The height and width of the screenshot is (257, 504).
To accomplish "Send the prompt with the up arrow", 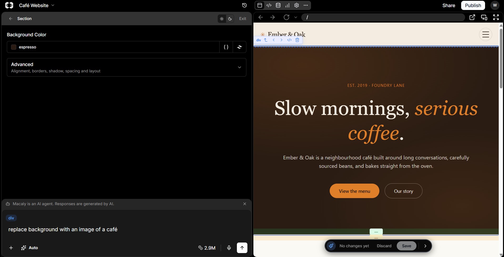I will point(242,248).
